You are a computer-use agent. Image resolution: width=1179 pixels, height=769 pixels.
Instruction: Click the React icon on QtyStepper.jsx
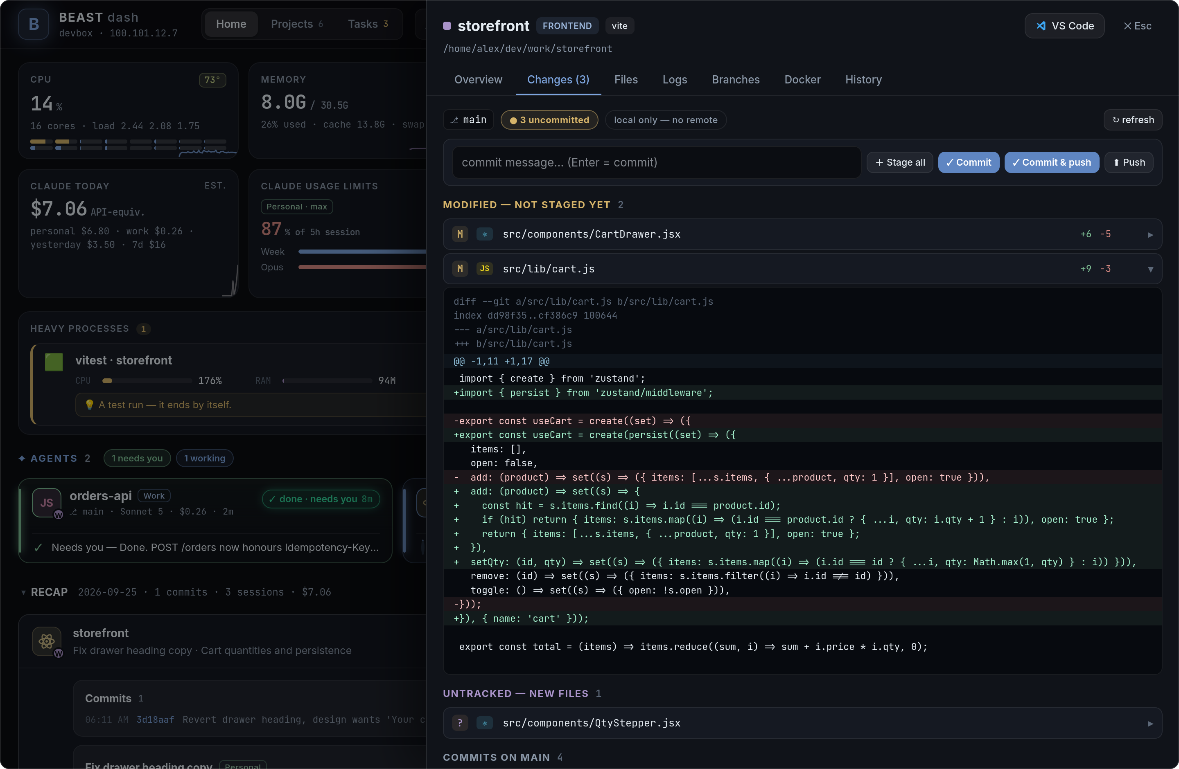click(484, 723)
